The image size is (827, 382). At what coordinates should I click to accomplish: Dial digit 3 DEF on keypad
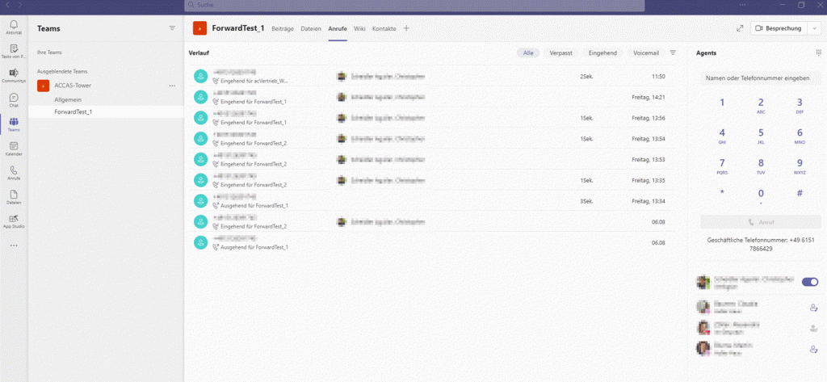tap(800, 105)
